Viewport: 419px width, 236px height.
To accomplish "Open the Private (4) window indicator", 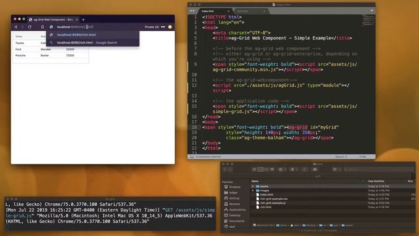I will (151, 27).
